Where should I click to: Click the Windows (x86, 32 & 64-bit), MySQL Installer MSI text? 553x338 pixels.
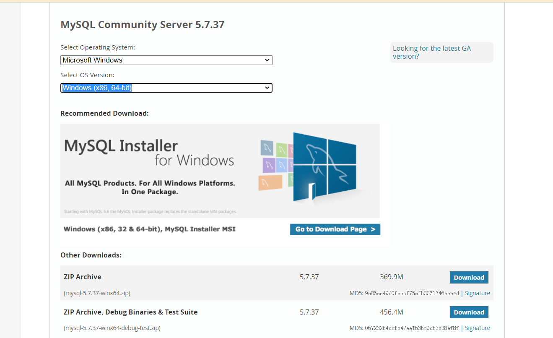[150, 229]
